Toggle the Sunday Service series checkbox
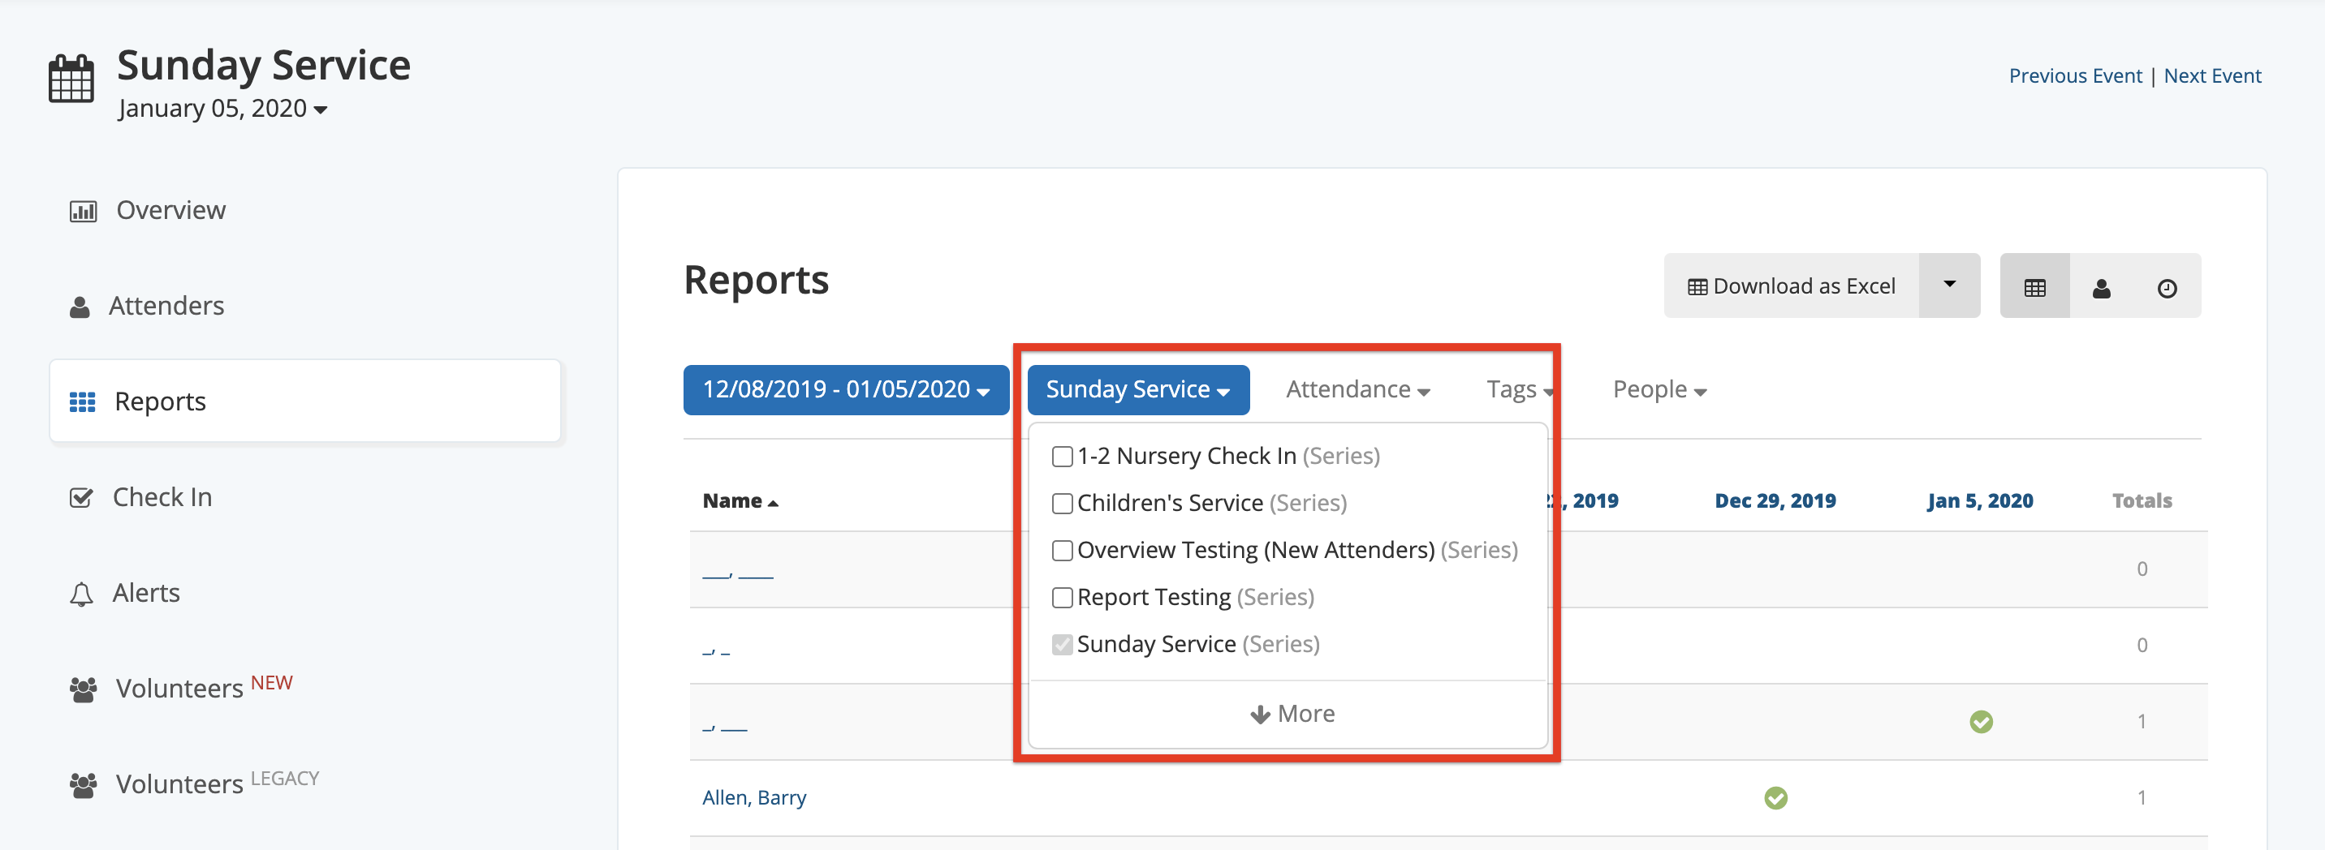 1063,645
